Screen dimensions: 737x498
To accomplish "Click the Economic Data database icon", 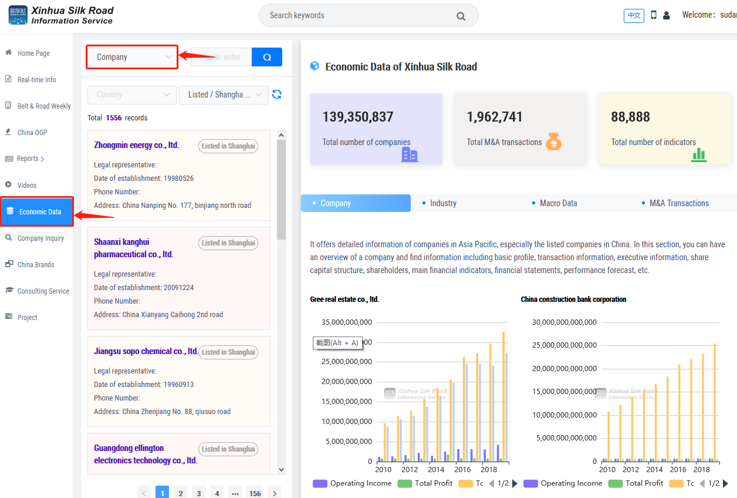I will coord(10,211).
